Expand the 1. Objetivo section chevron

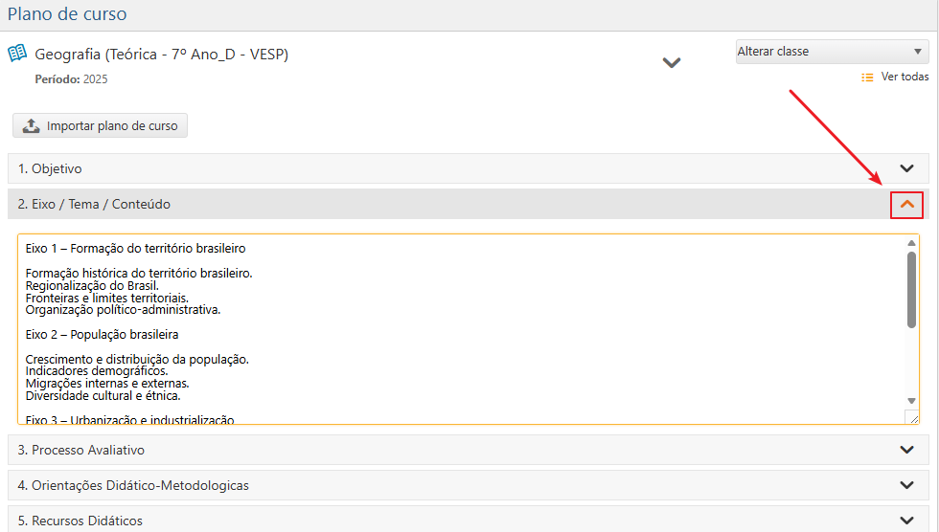tap(906, 168)
